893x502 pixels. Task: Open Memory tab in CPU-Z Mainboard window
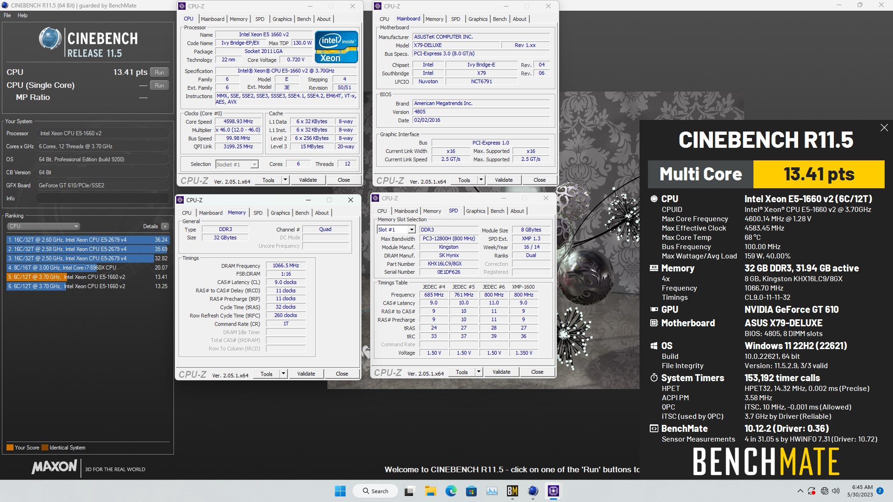[x=434, y=19]
